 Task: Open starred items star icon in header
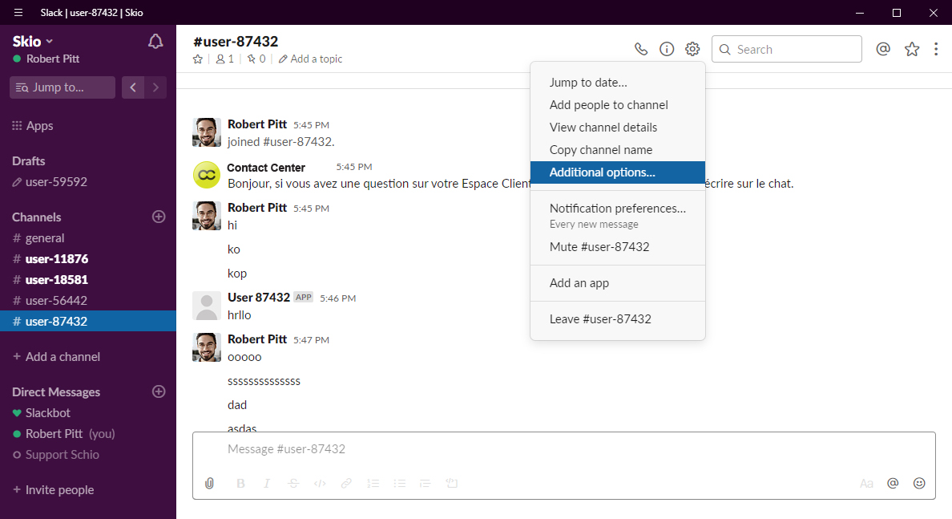pos(912,49)
